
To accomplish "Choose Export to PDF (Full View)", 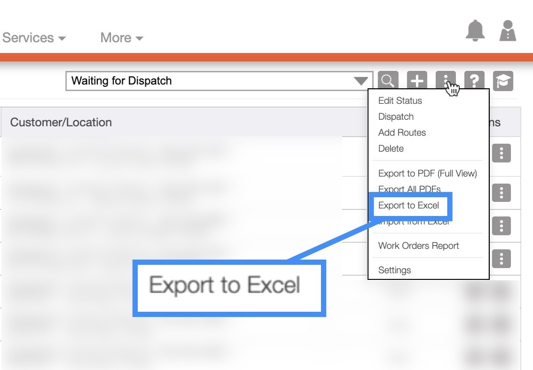I will pos(427,173).
